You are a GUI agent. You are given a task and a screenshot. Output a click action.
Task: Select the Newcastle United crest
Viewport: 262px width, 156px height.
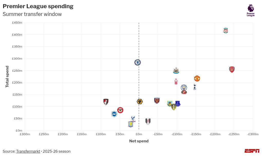point(176,71)
